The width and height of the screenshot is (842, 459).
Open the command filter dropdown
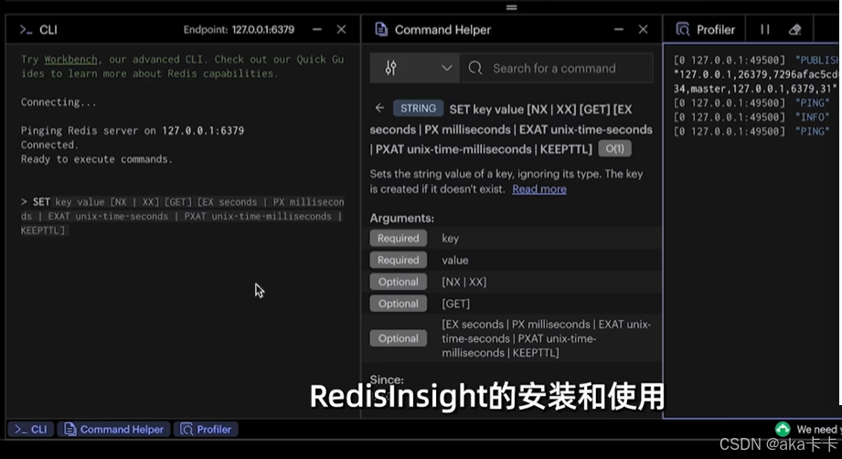pos(414,69)
